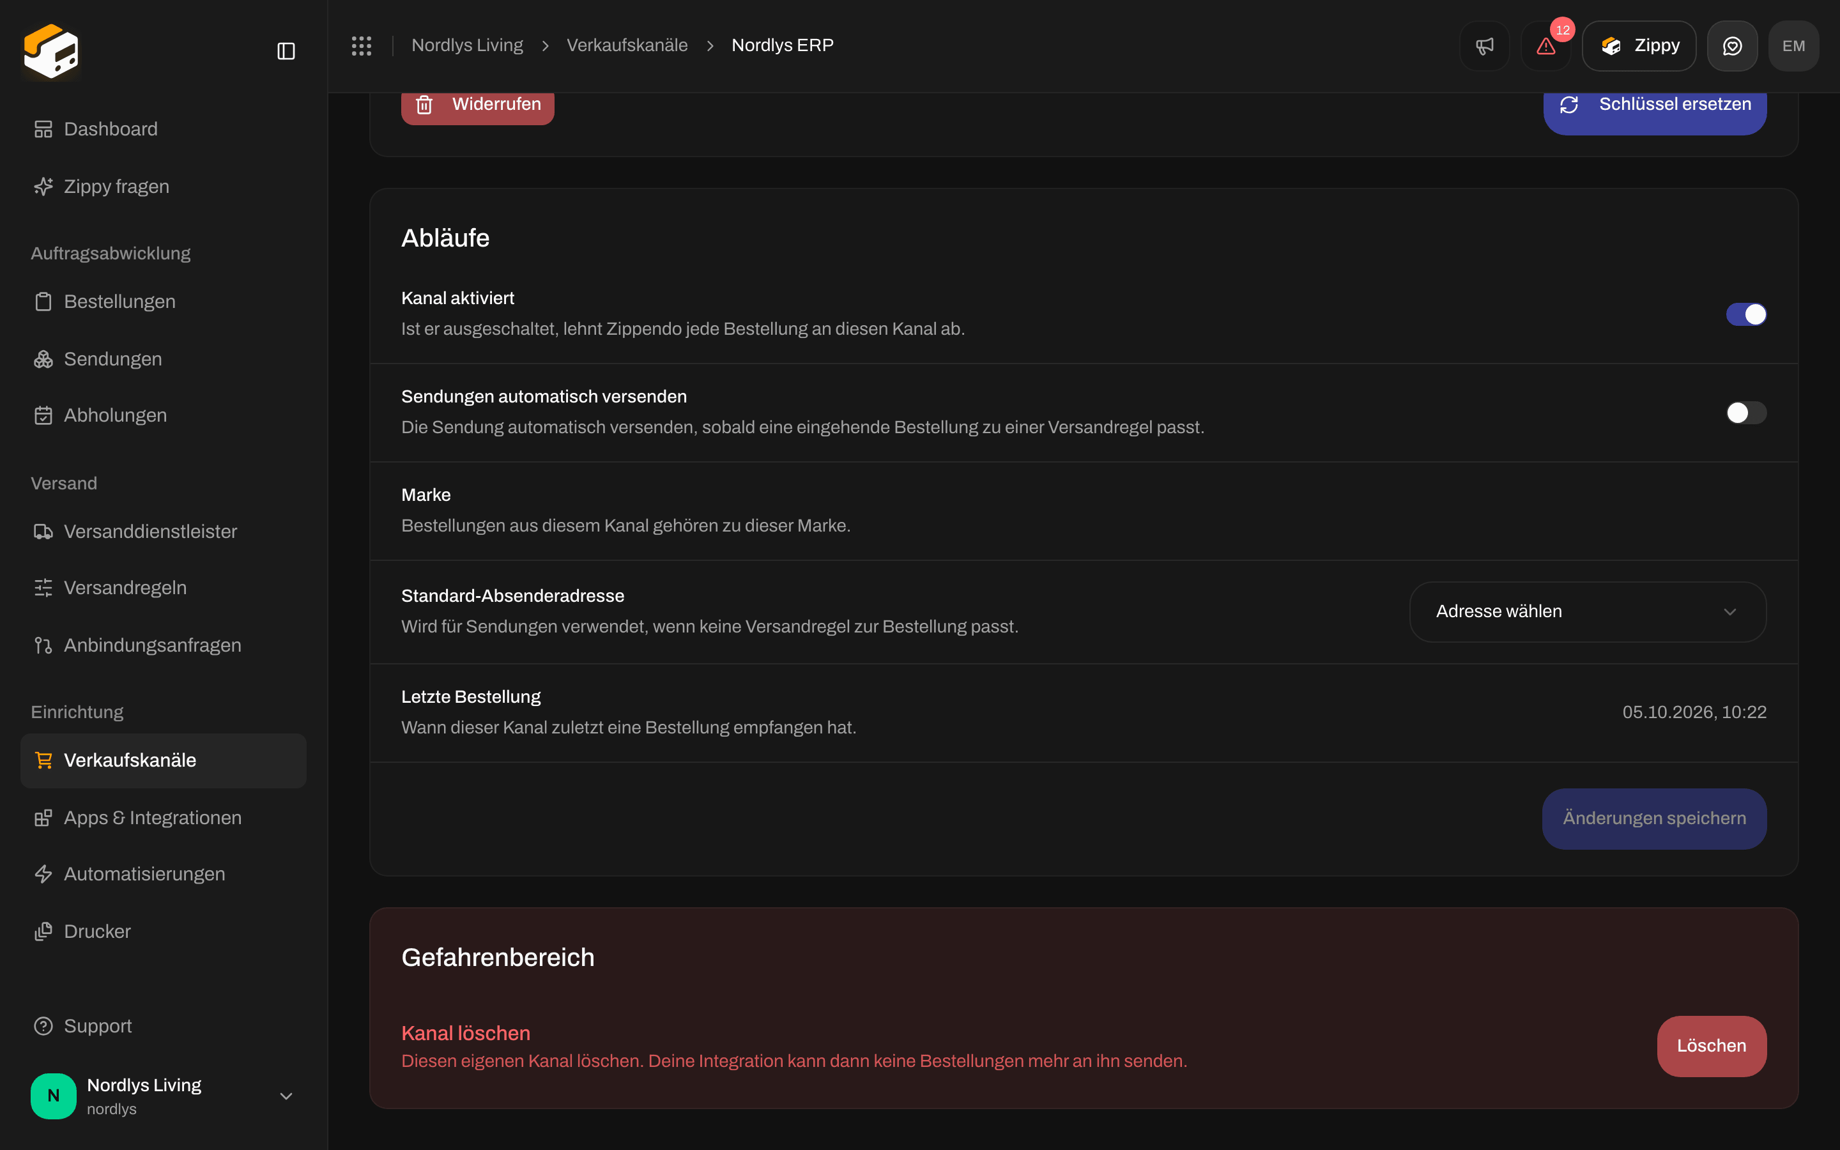Click the Zippendo logo
Image resolution: width=1840 pixels, height=1150 pixels.
[51, 50]
